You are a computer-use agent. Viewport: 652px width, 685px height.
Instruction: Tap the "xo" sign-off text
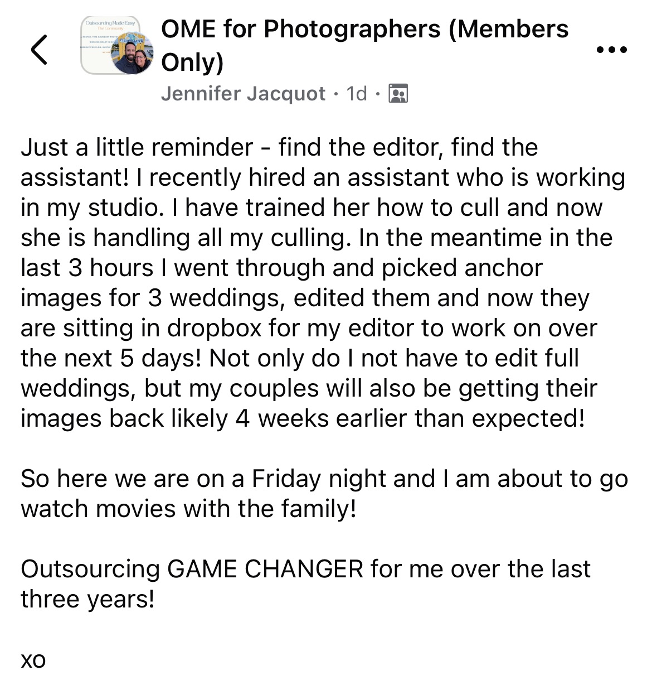pos(33,660)
